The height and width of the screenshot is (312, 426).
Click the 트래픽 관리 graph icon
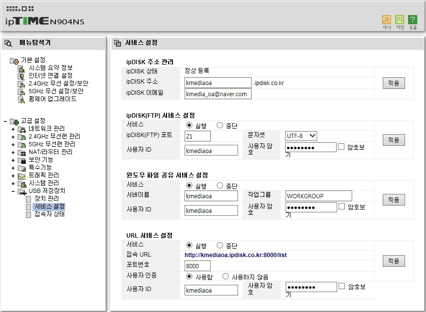tap(21, 176)
